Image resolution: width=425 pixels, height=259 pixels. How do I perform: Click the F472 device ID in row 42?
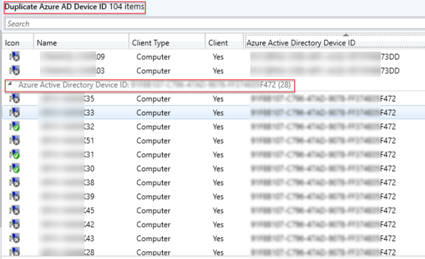coord(323,224)
